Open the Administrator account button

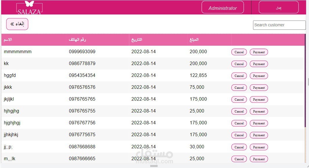coord(223,7)
